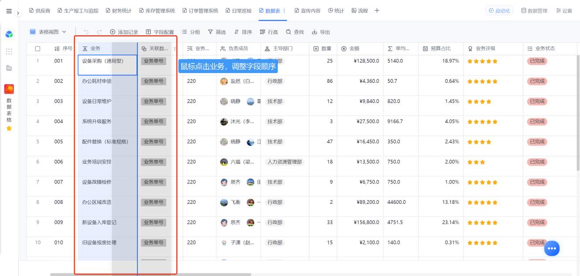
Task: Click the redo arrow icon
Action: (99, 32)
